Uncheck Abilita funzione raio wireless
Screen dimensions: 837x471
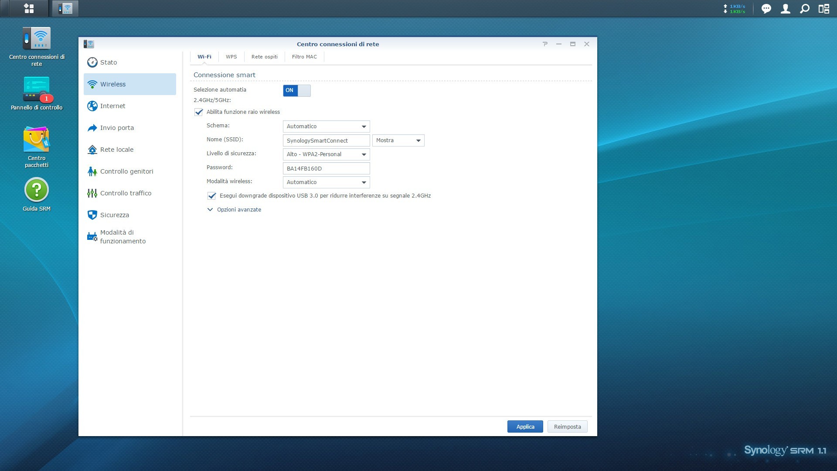tap(199, 112)
